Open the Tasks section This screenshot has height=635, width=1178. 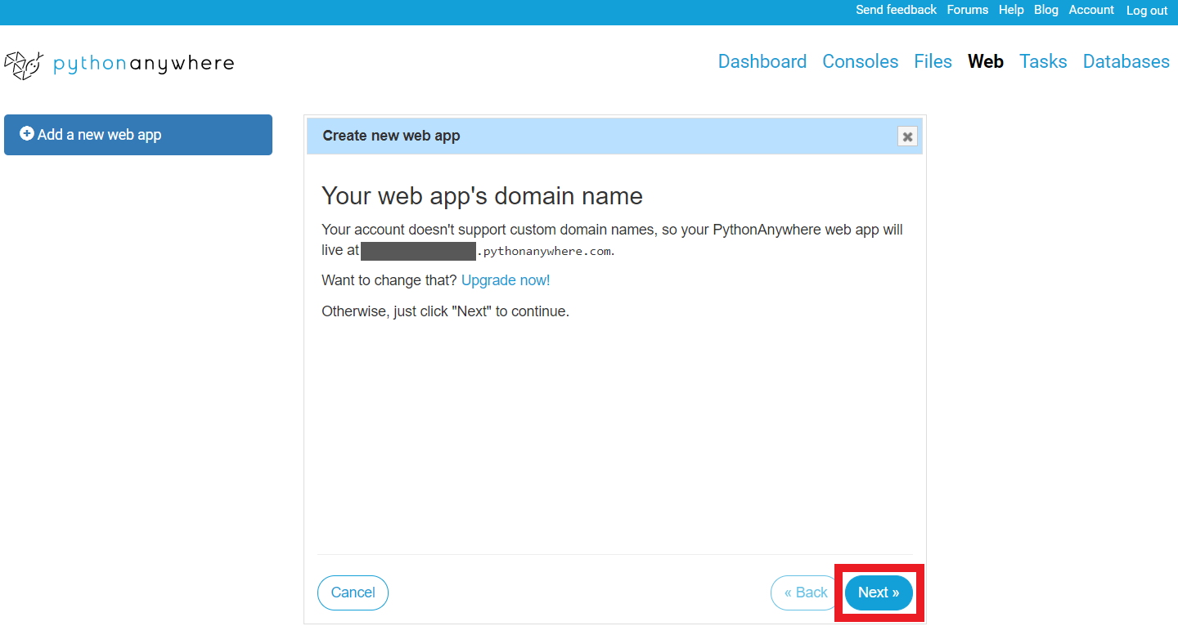[x=1042, y=61]
